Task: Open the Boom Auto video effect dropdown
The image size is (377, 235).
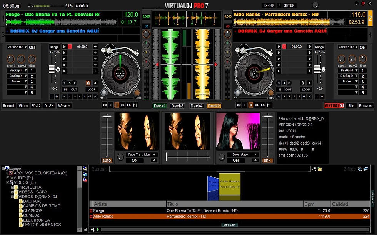Action: click(243, 154)
